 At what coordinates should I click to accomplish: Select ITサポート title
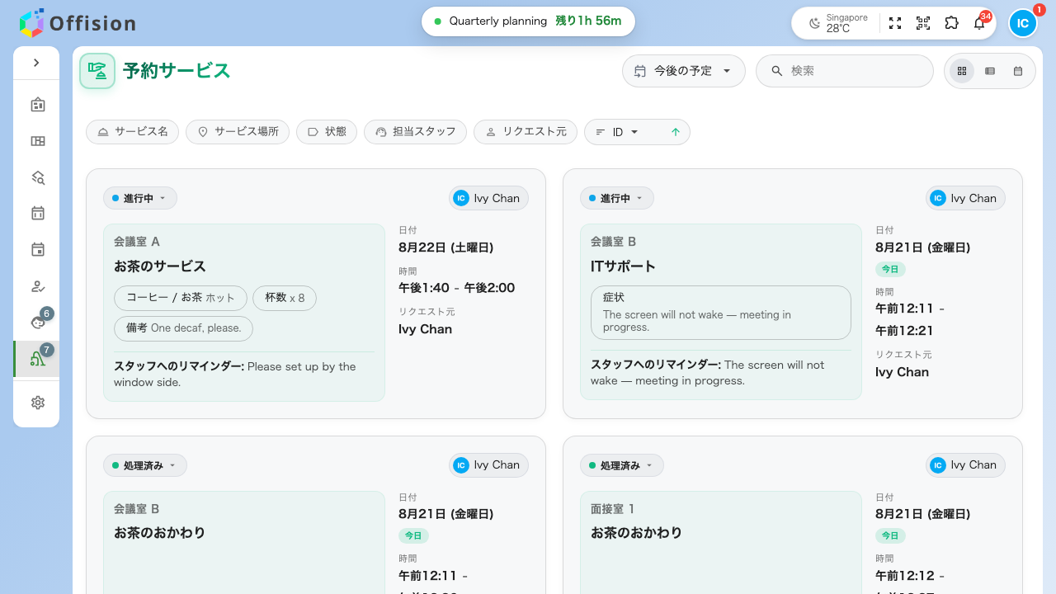(x=623, y=266)
